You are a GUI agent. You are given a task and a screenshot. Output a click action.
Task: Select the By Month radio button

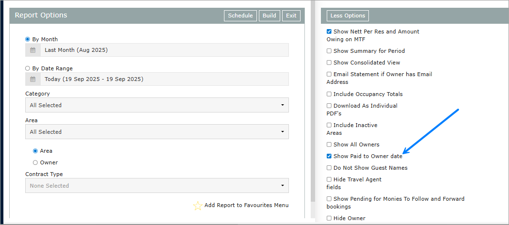[28, 39]
